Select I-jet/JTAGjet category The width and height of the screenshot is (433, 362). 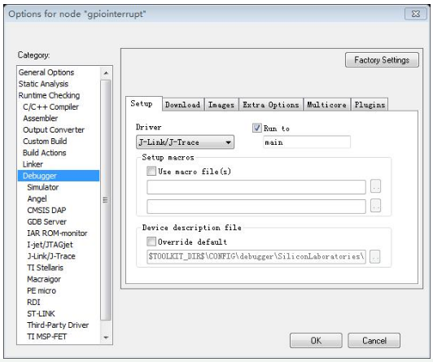coord(50,245)
